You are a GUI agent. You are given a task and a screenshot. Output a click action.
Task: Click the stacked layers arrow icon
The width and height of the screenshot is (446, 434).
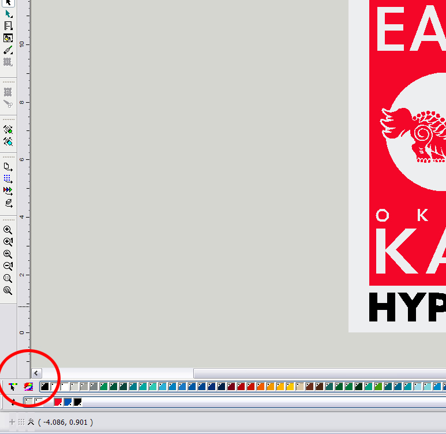click(x=8, y=203)
